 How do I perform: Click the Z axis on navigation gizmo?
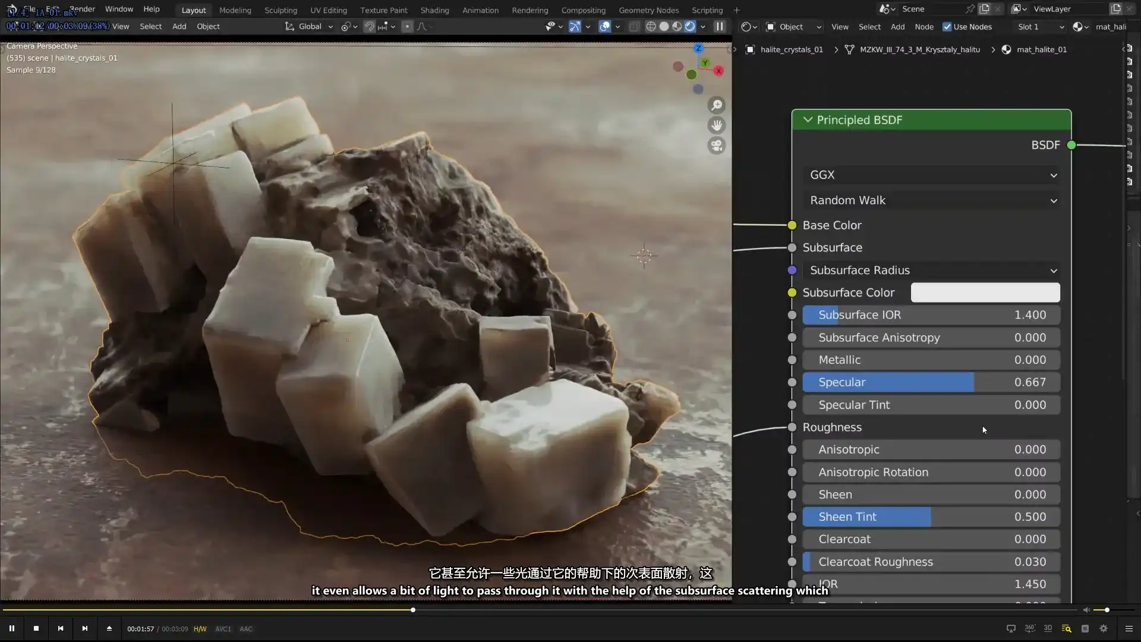pos(699,48)
